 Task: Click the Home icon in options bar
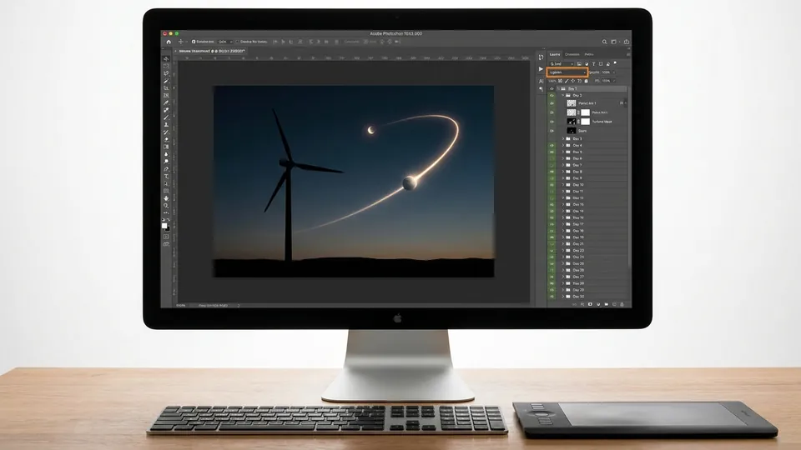169,42
